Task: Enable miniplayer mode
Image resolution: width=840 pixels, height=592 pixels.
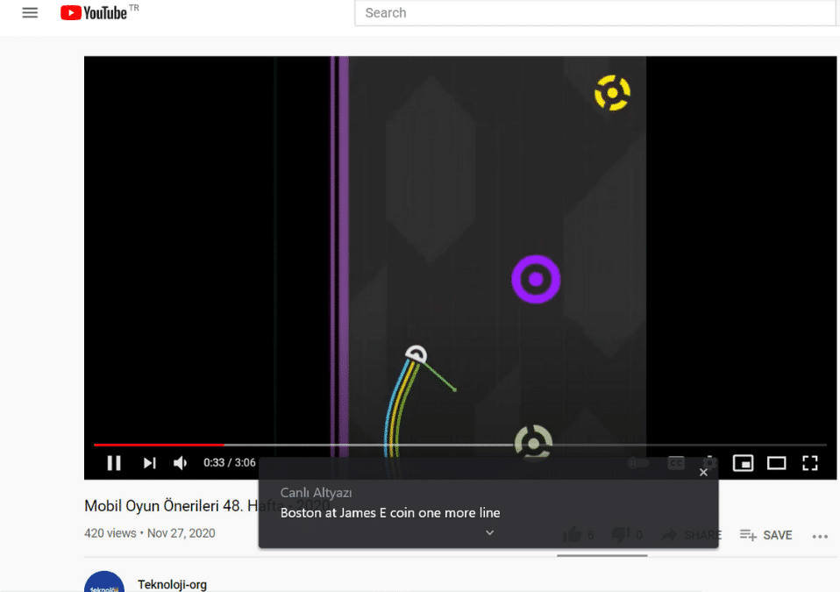Action: point(743,463)
